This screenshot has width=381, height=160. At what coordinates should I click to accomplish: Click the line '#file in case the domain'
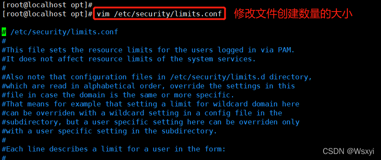[118, 95]
